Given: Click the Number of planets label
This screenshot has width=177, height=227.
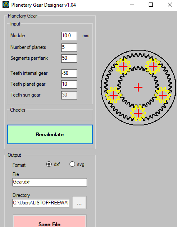Looking at the screenshot, I should click(28, 47).
